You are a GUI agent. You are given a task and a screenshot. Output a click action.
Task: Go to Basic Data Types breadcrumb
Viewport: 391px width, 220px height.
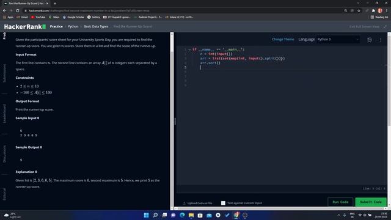[x=96, y=26]
